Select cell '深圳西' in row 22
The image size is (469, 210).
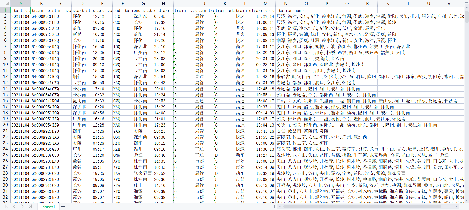pos(143,137)
